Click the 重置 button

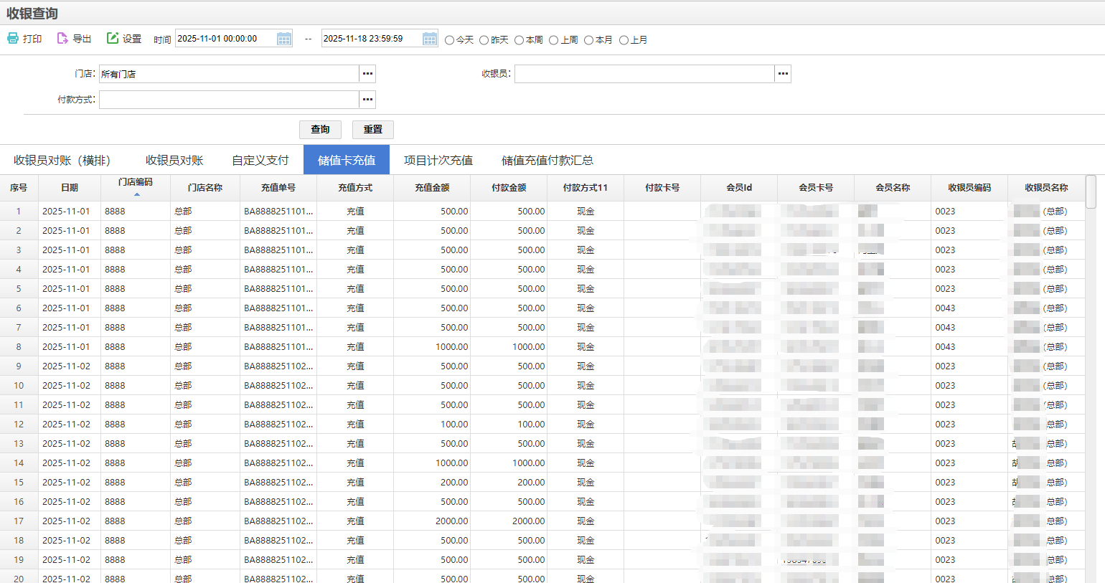pos(372,130)
